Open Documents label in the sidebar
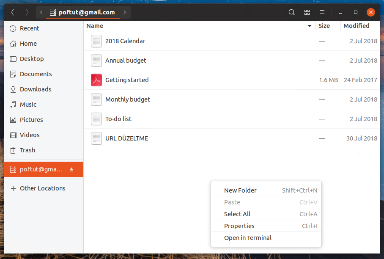Viewport: 384px width, 259px height. pyautogui.click(x=36, y=74)
